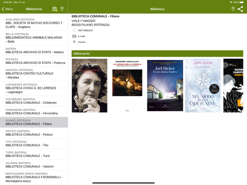
Task: Call library phone number 09711895337
Action: [85, 30]
